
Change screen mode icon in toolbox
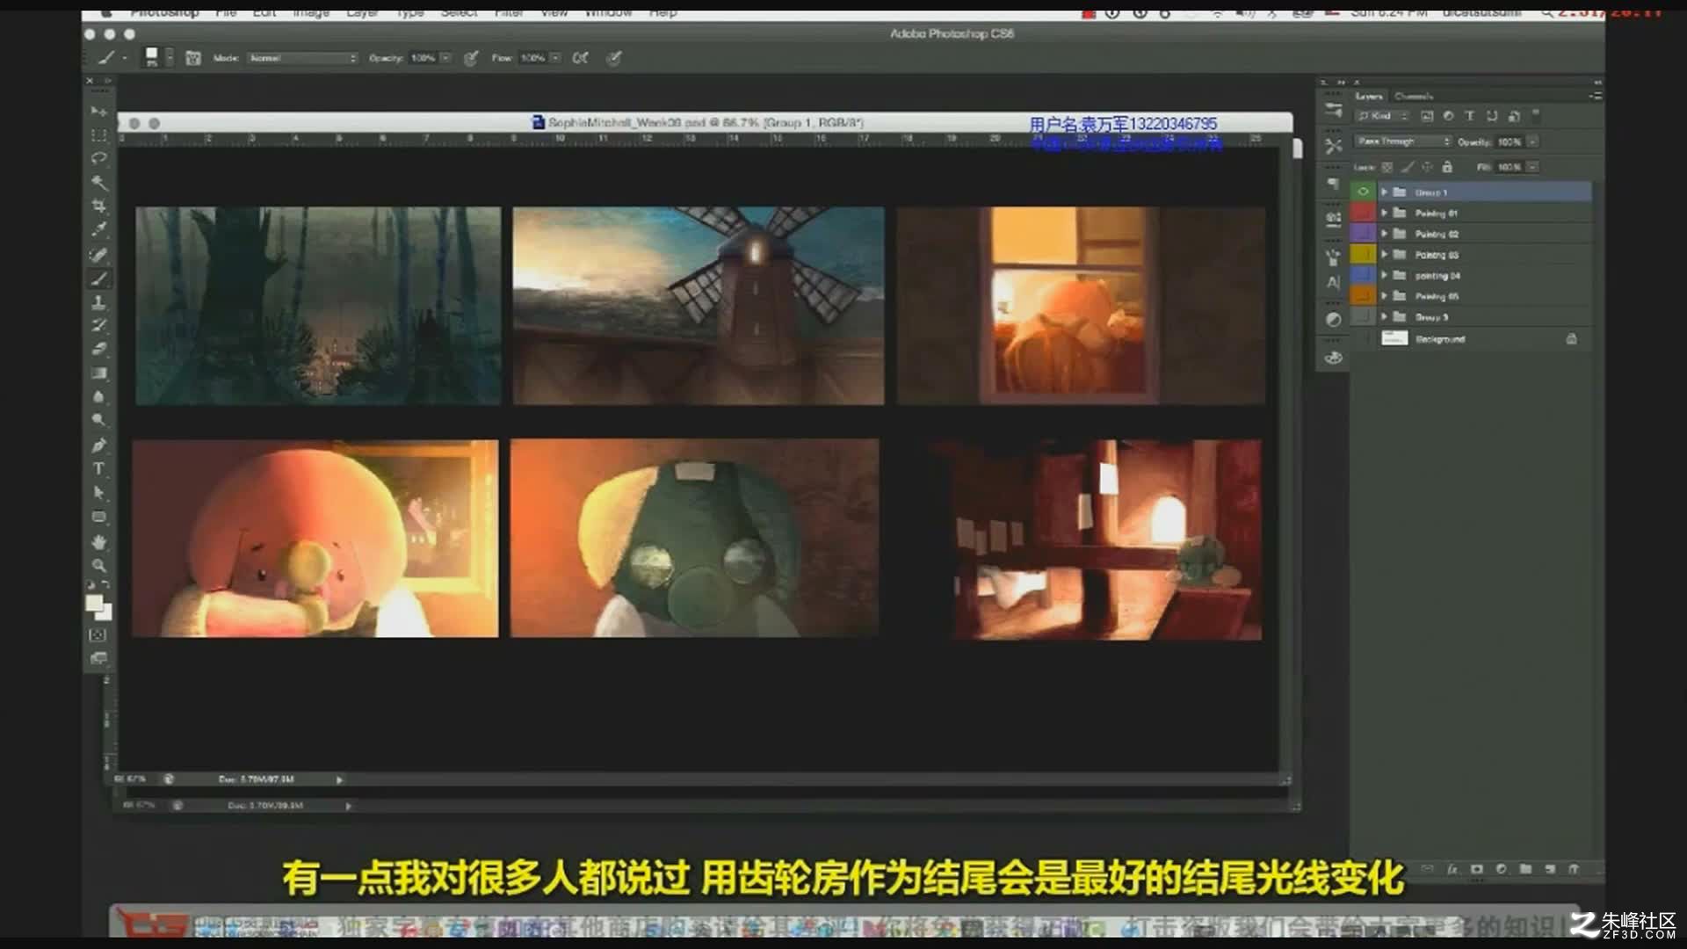click(98, 658)
